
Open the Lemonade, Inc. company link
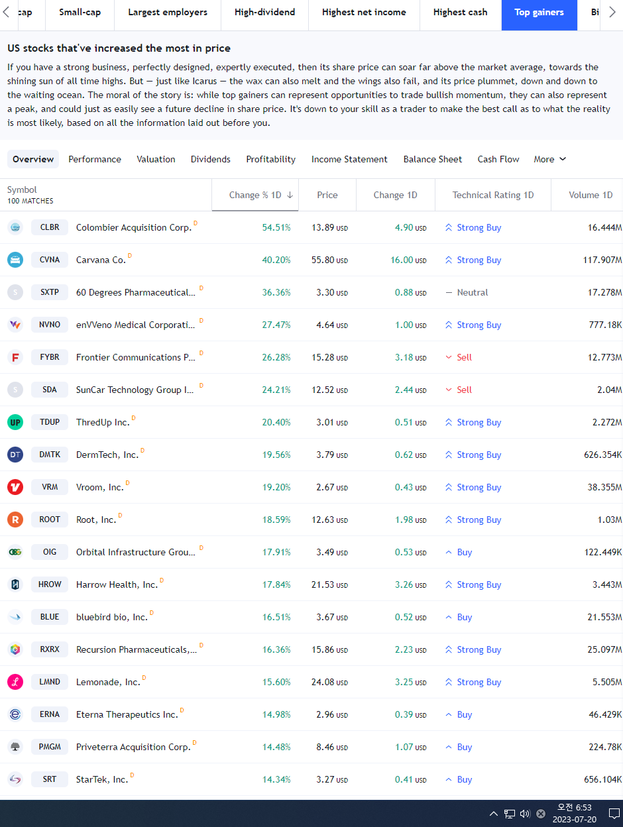coord(108,682)
